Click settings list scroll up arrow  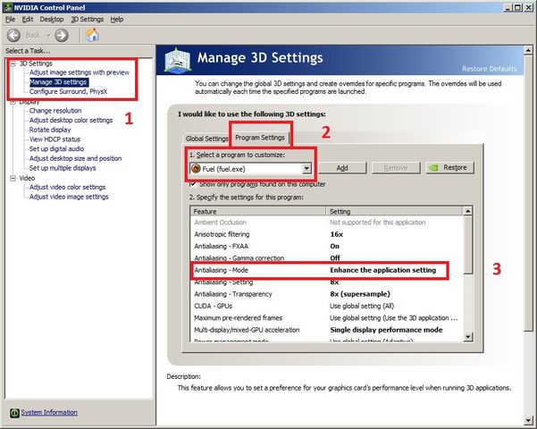(x=468, y=211)
